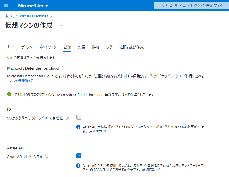
Task: Click the VM の管理オプションを構成します text
Action: (32, 58)
